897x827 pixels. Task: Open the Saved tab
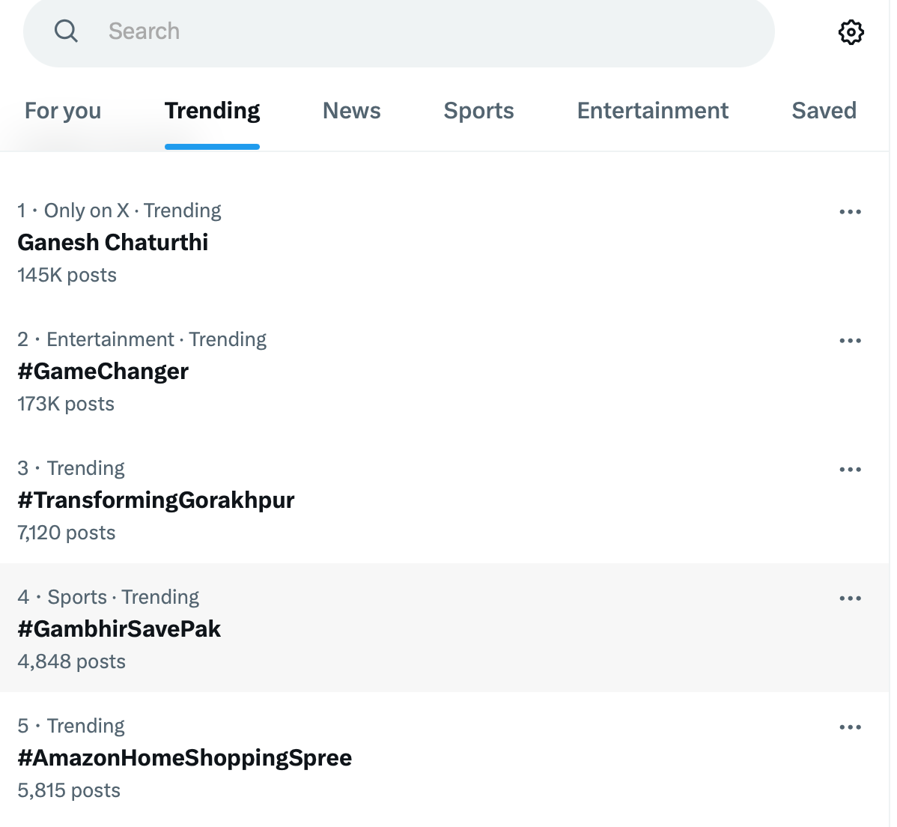pyautogui.click(x=824, y=111)
